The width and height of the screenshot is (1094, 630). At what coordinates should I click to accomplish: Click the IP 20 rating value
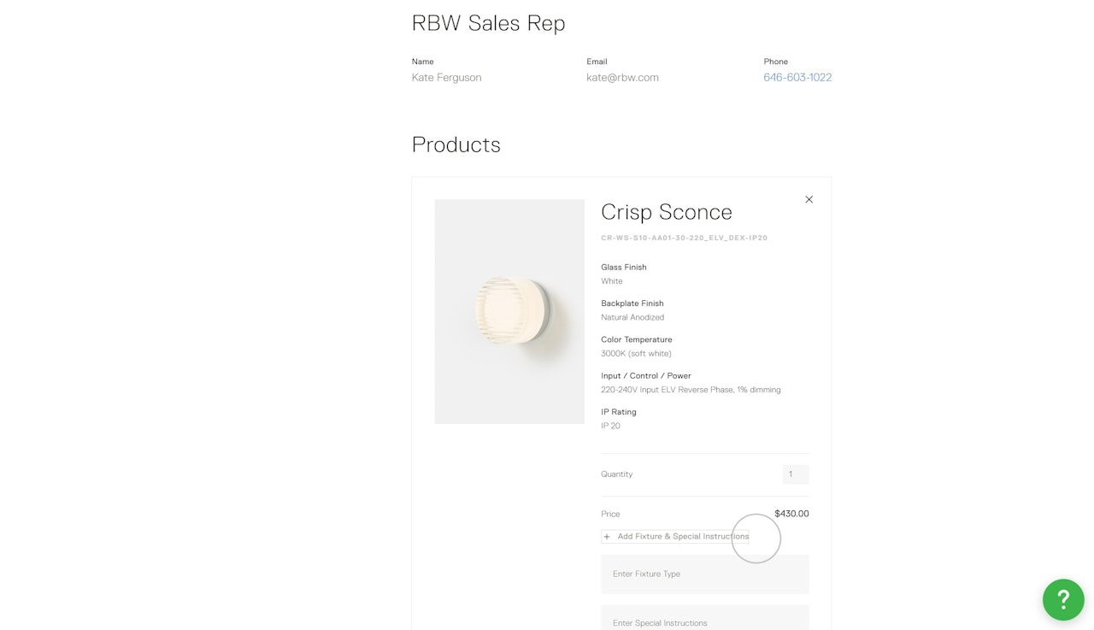tap(610, 426)
